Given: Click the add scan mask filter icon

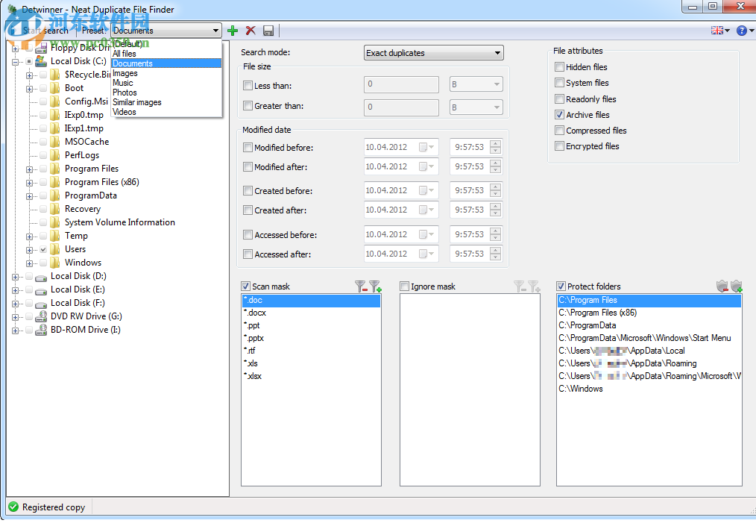Looking at the screenshot, I should click(375, 286).
